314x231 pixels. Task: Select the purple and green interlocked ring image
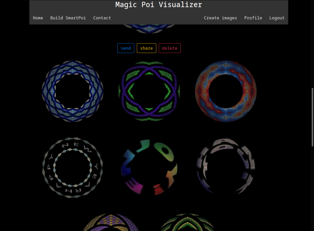coord(149,91)
